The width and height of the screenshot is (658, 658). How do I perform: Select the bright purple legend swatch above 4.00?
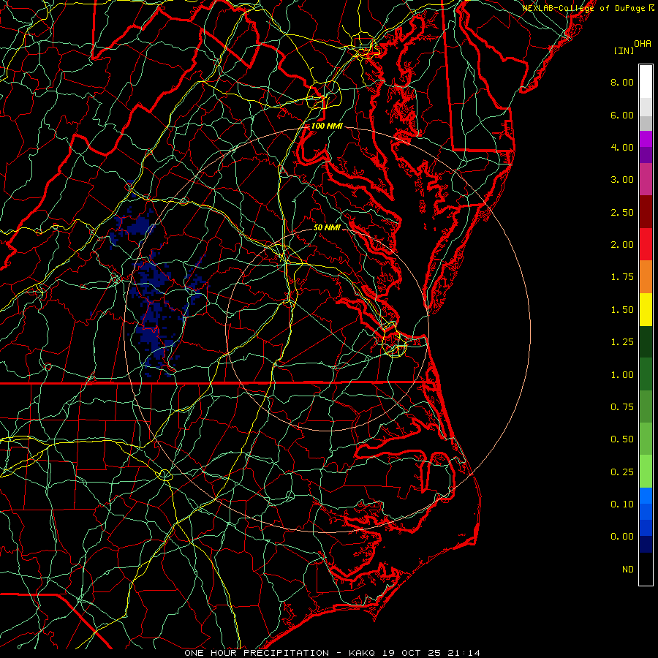(x=646, y=139)
